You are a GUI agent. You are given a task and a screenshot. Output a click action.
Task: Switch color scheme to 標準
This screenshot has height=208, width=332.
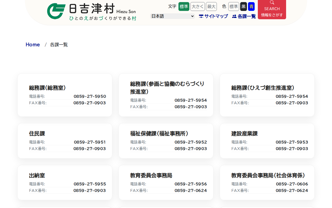[233, 6]
